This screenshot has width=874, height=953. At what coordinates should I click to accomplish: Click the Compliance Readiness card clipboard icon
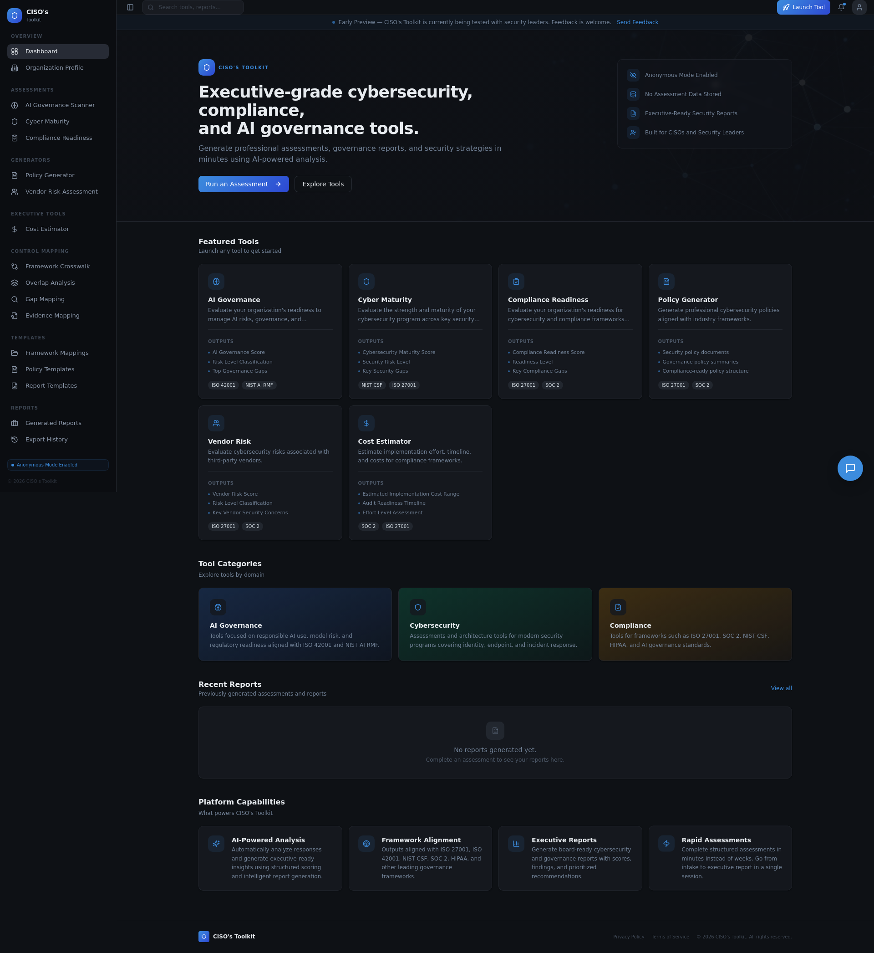(516, 282)
